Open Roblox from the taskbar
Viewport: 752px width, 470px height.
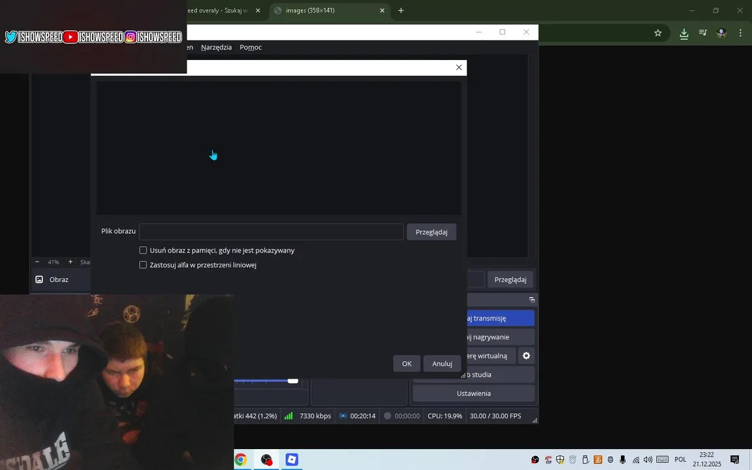[x=292, y=460]
